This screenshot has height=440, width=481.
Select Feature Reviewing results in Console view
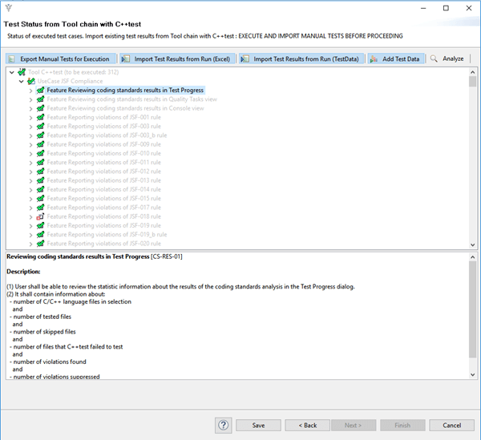(x=125, y=108)
